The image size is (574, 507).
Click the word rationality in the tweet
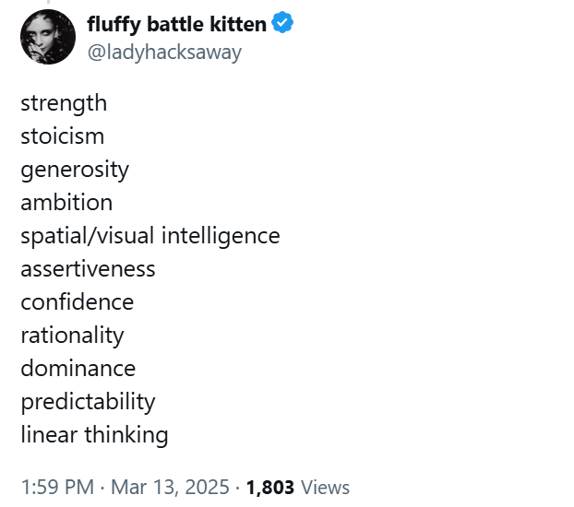[73, 336]
